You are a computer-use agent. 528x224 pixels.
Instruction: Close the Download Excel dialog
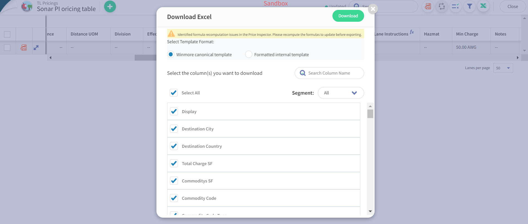point(373,9)
